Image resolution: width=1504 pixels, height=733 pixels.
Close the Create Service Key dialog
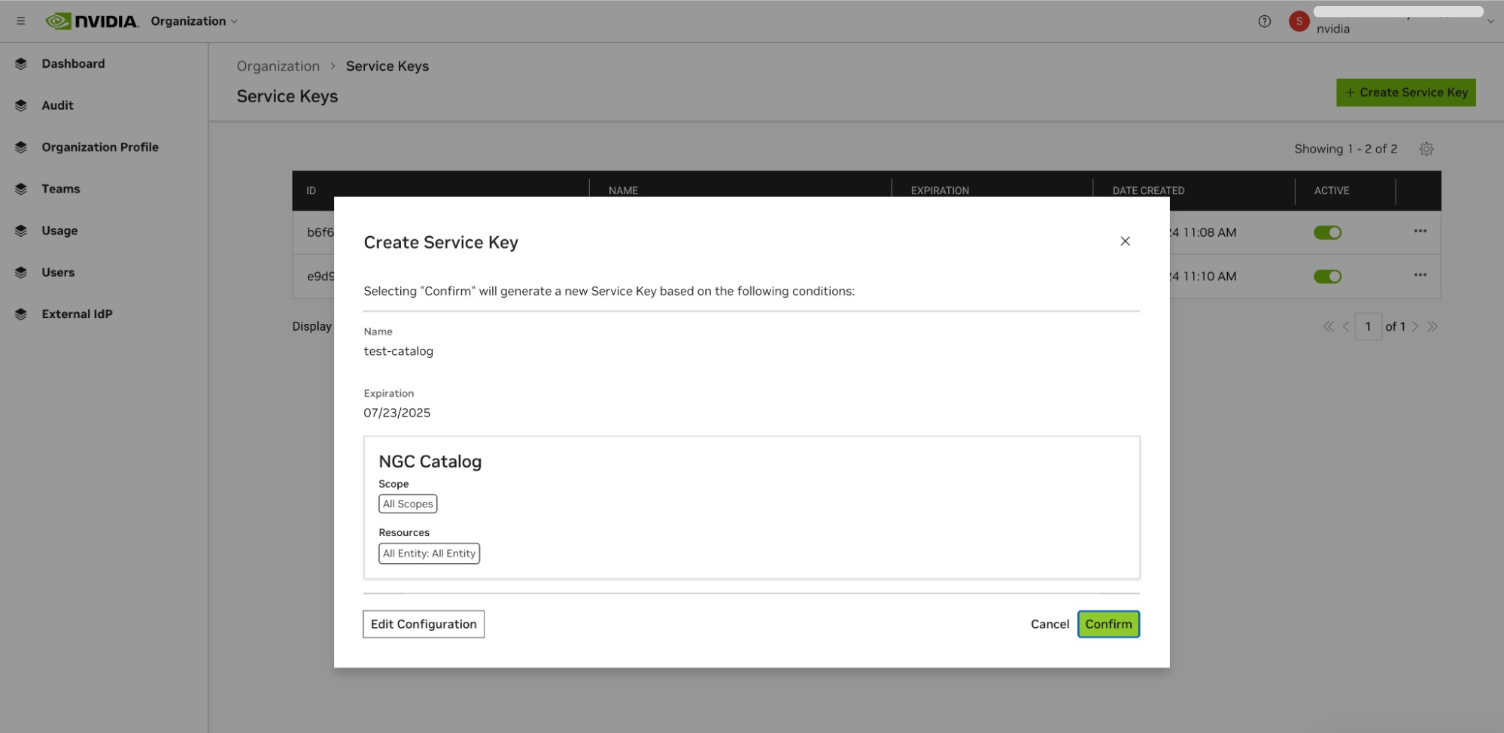1125,241
